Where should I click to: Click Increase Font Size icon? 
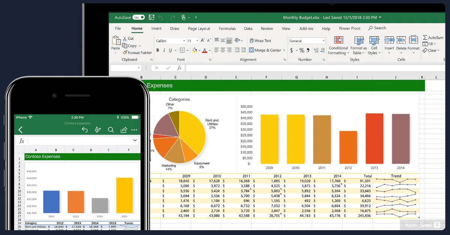[203, 40]
